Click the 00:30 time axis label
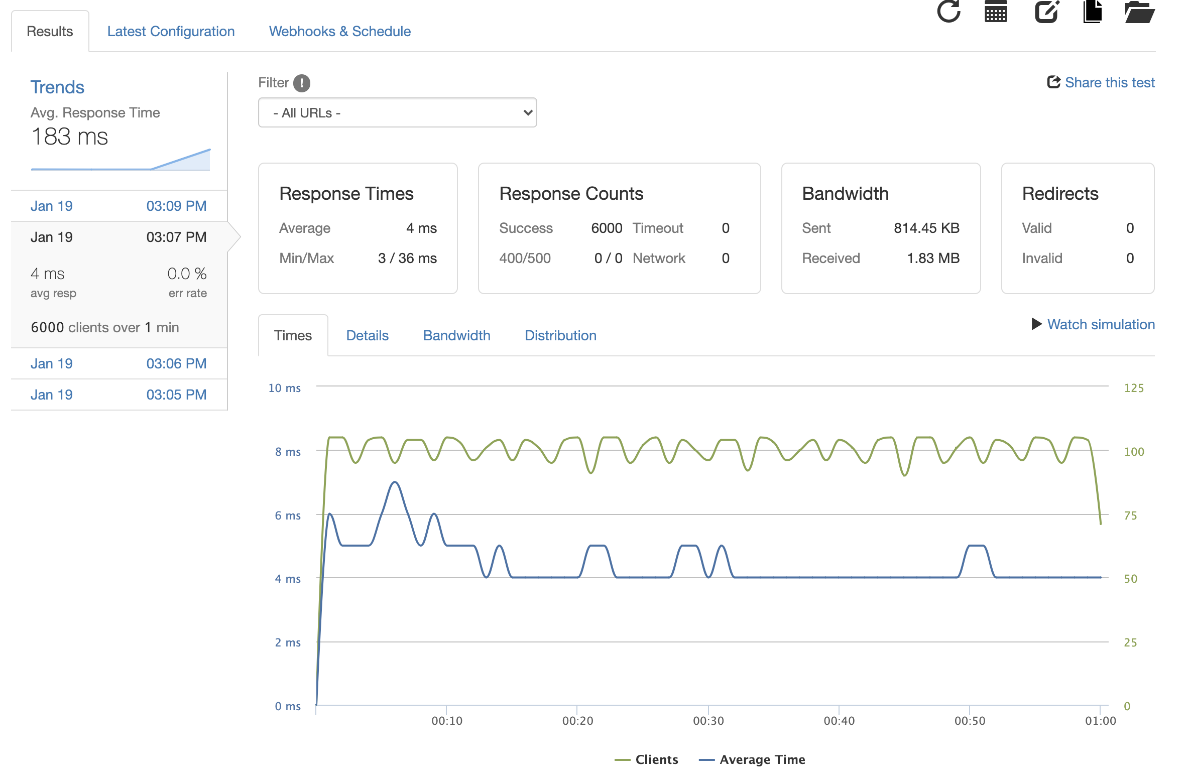The height and width of the screenshot is (781, 1188). [x=708, y=721]
